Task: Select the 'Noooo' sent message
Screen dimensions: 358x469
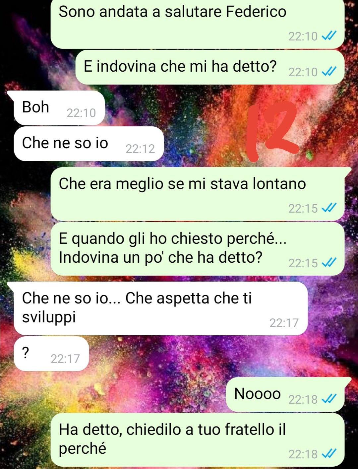Action: pyautogui.click(x=288, y=394)
